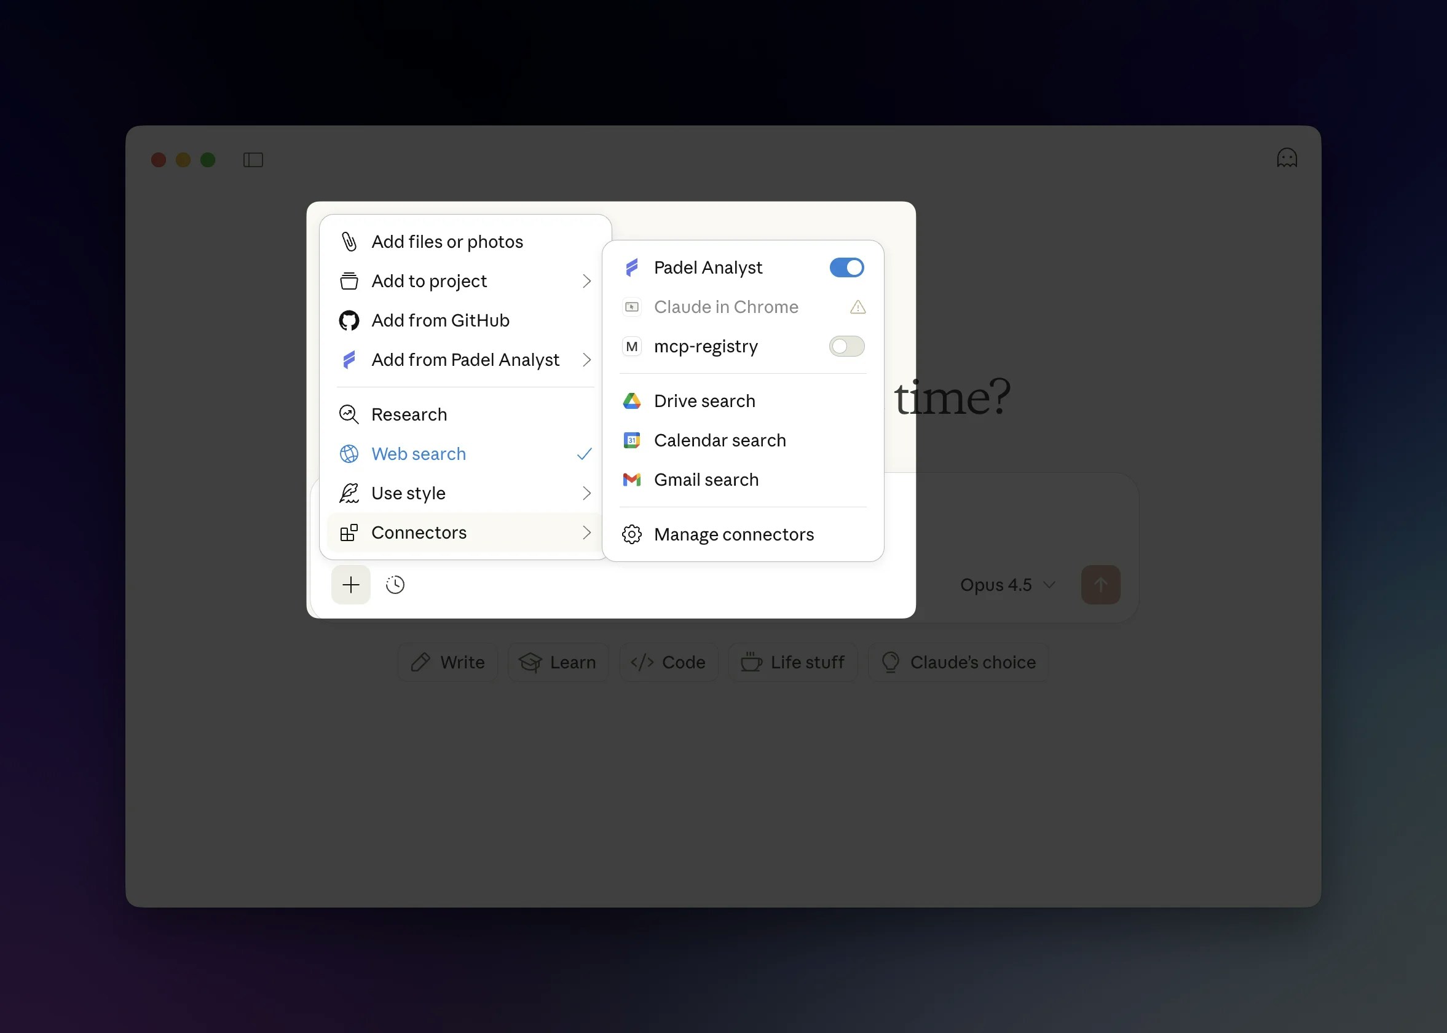The width and height of the screenshot is (1447, 1033).
Task: Choose Add files or photos
Action: tap(447, 242)
